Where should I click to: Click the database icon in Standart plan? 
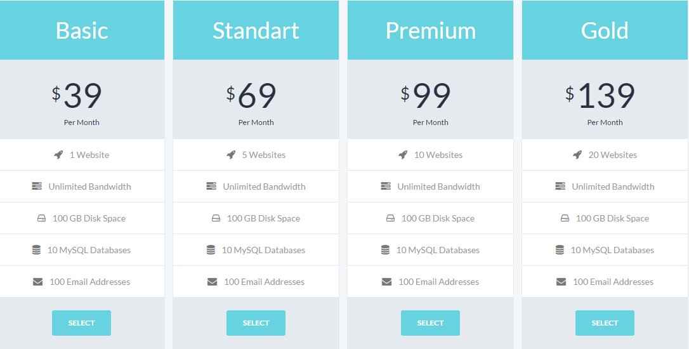click(211, 250)
